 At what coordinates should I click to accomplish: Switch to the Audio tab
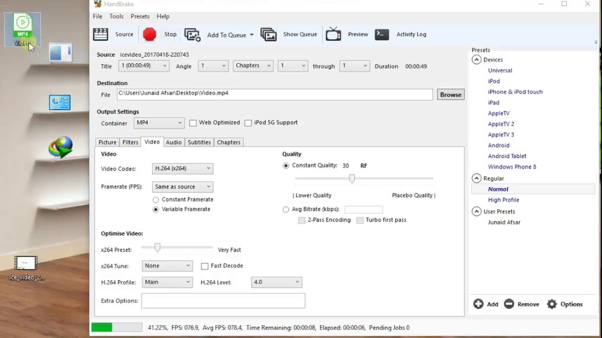click(174, 142)
